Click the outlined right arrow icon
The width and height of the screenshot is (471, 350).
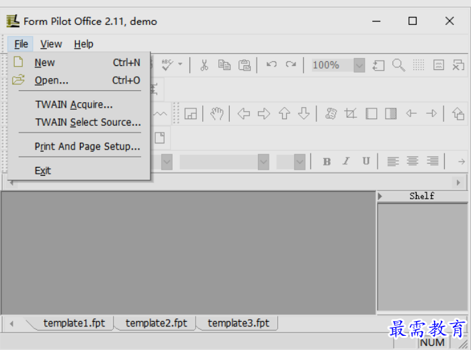point(264,114)
